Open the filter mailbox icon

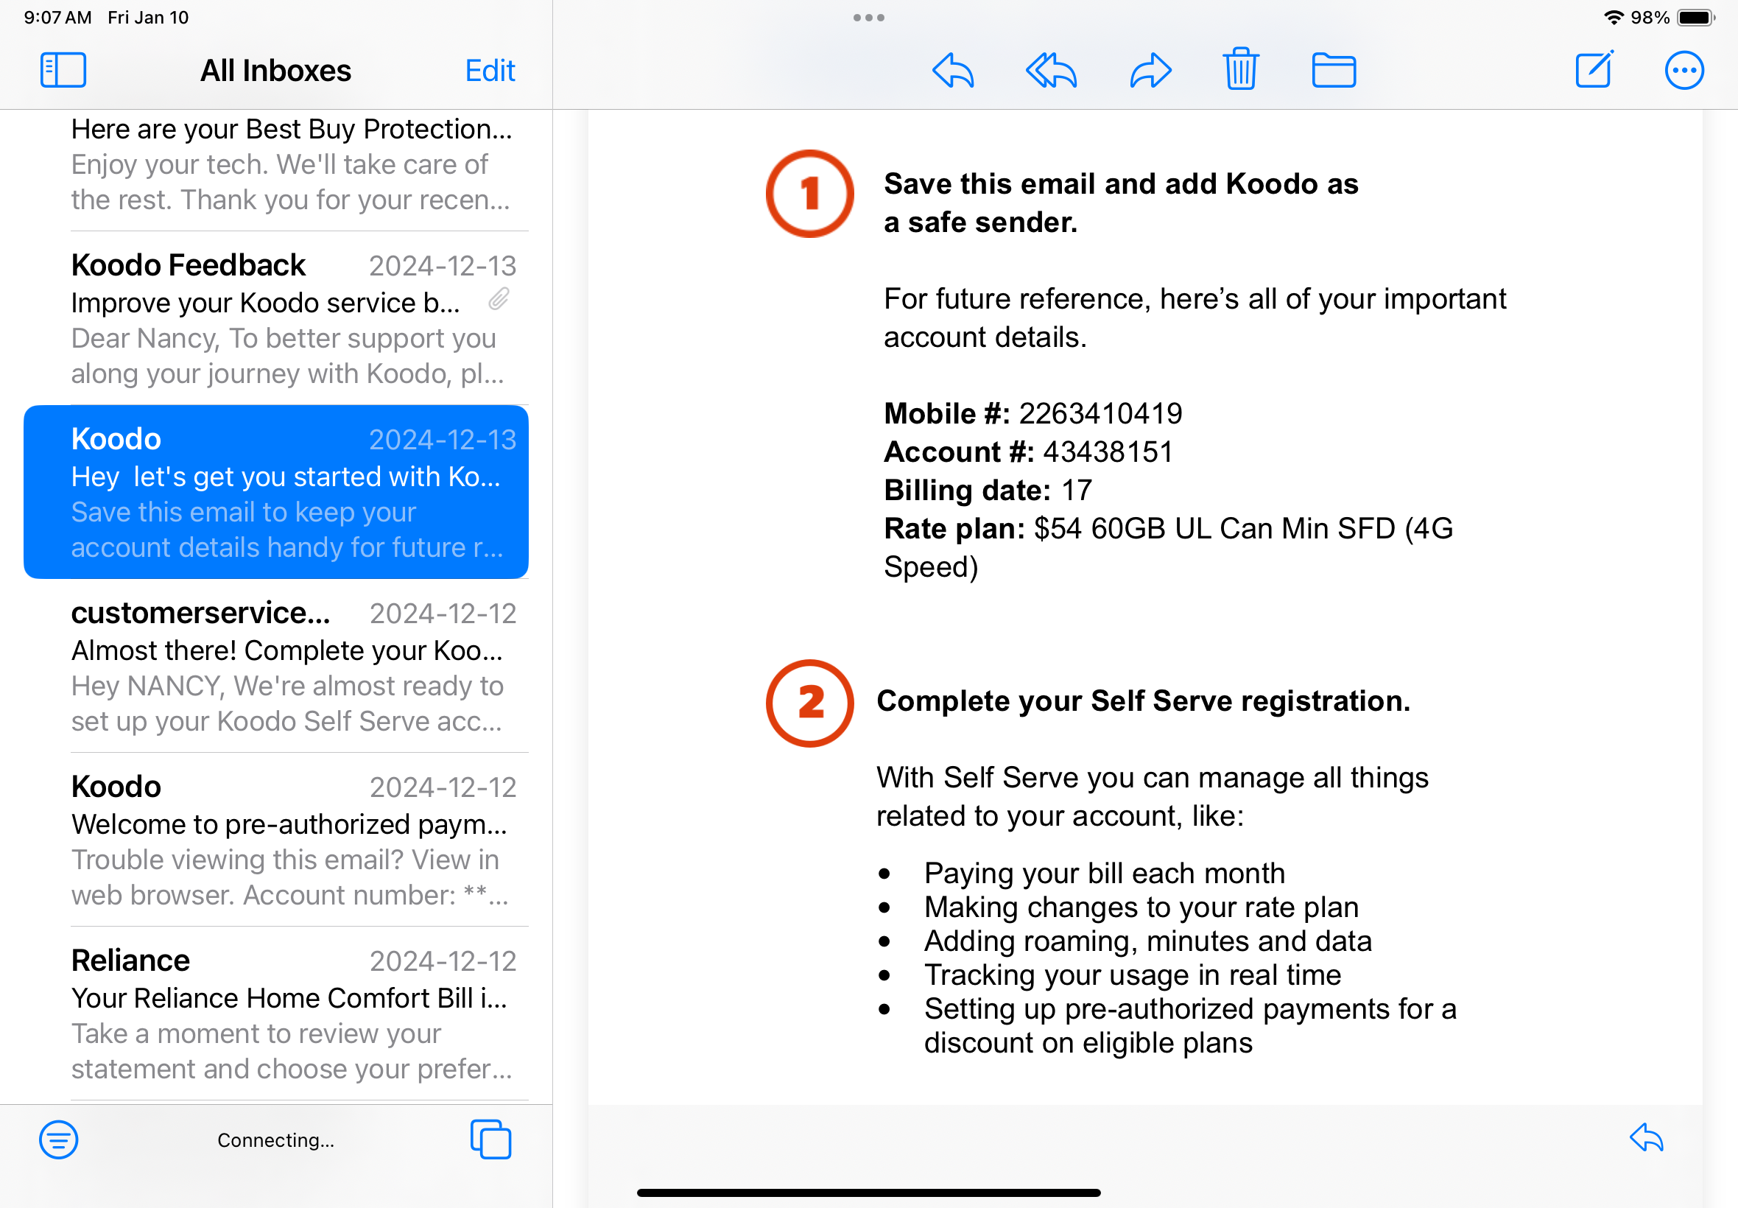tap(58, 1139)
